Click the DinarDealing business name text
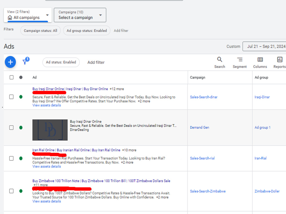 (x=79, y=130)
